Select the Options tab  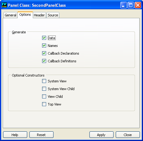25,15
